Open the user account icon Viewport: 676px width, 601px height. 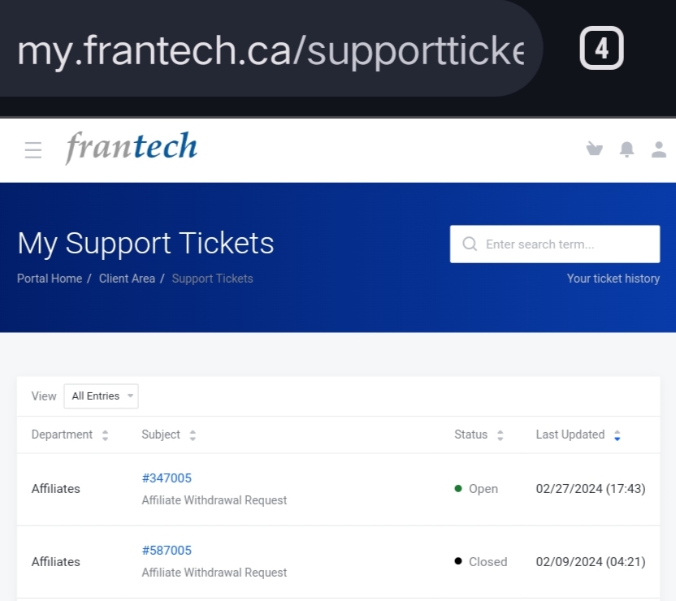(x=659, y=149)
